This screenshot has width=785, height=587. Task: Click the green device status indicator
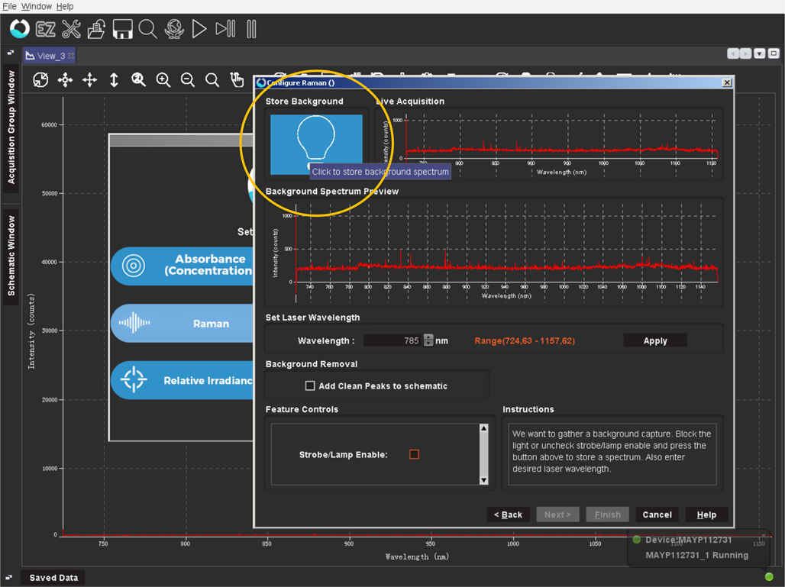[x=769, y=576]
